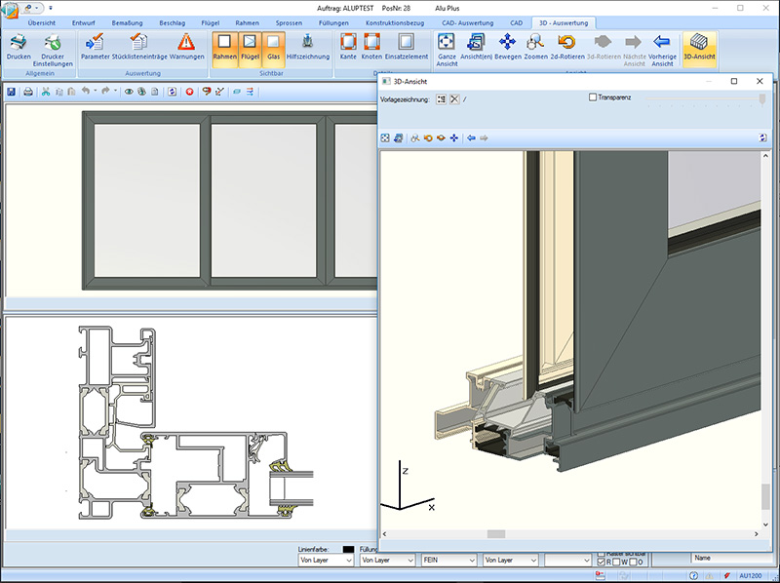Switch to the Übersicht tab
Viewport: 780px width, 583px height.
42,22
